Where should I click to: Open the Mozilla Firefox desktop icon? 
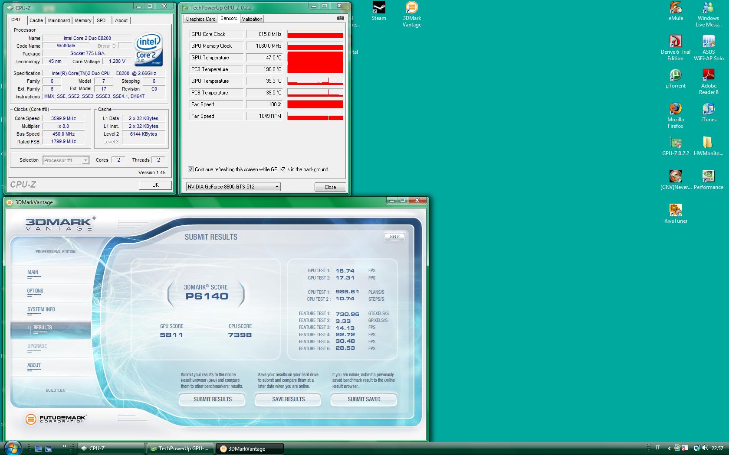tap(676, 116)
